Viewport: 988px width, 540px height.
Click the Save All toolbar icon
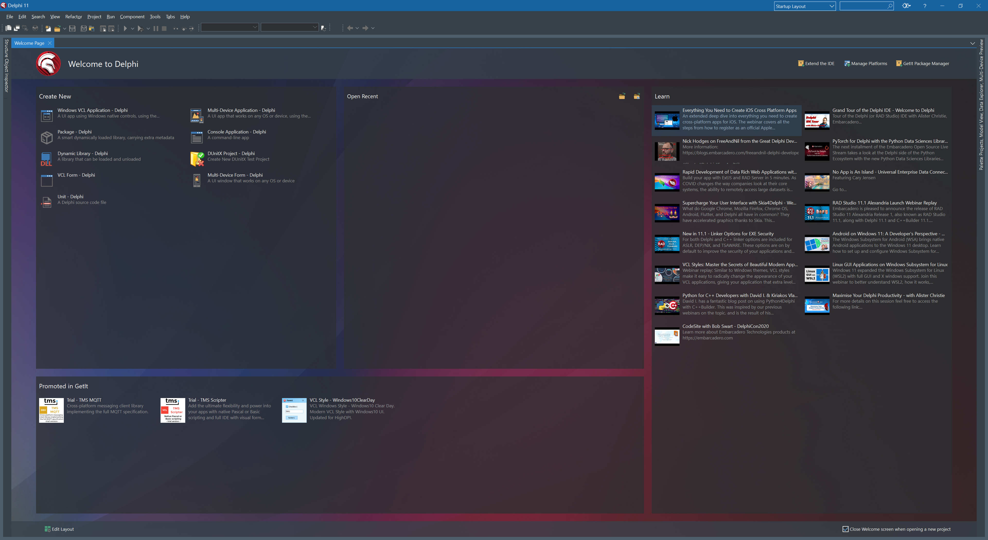coord(83,28)
